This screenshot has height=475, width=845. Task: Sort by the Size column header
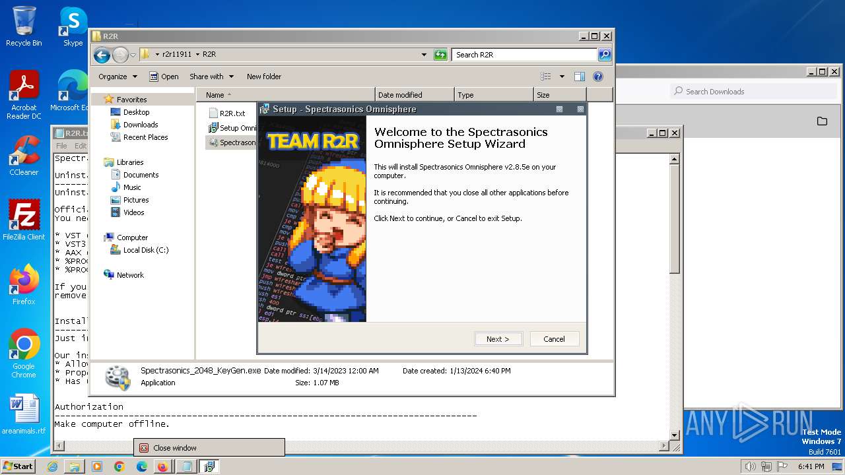coord(559,95)
